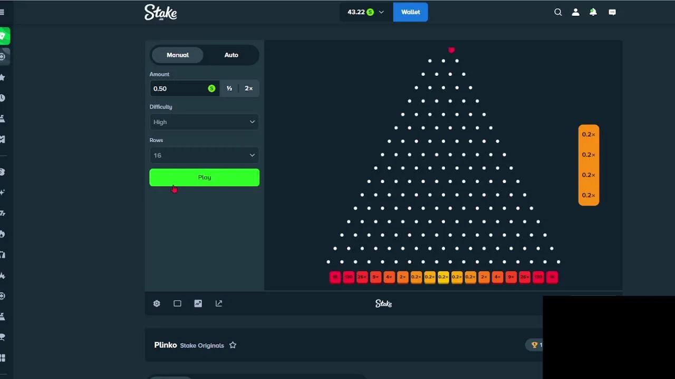Open favourites star in sidebar
This screenshot has width=675, height=379.
tap(3, 77)
